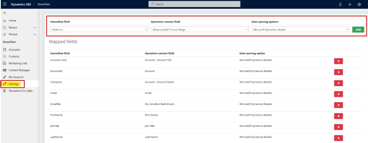368x143 pixels.
Task: Click the Mapped fields heading
Action: [63, 42]
